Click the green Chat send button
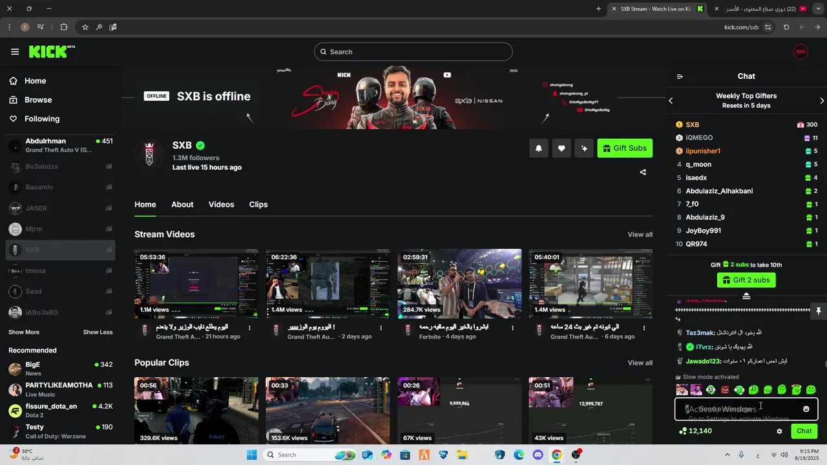This screenshot has width=827, height=465. (804, 431)
